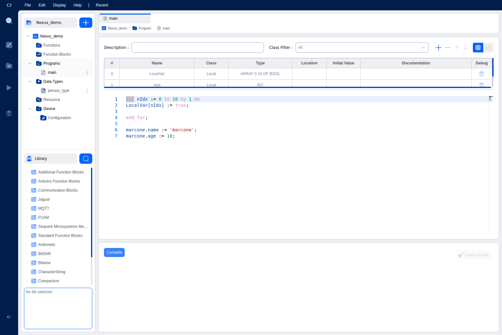502x335 pixels.
Task: Click the broom icon beside Clear console
Action: 461,255
